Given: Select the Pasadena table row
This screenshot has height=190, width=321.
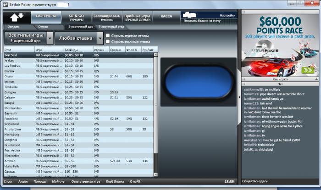Looking at the screenshot, I should coord(78,119).
